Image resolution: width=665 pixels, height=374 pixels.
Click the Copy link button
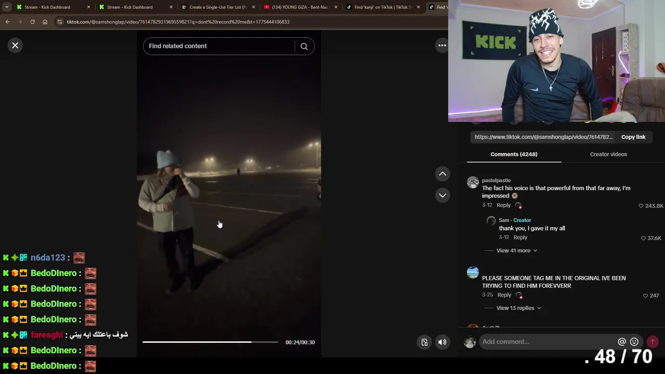point(633,137)
